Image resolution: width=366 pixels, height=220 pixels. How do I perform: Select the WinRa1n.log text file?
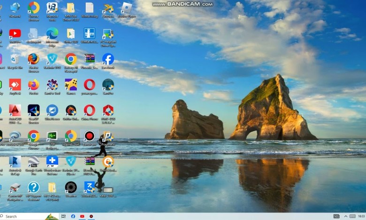89,8
